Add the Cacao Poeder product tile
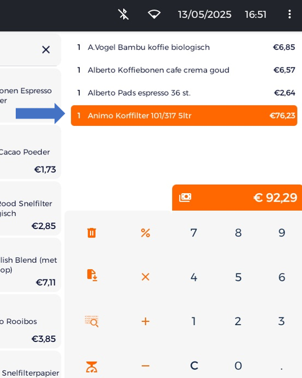The height and width of the screenshot is (378, 302). [x=30, y=152]
